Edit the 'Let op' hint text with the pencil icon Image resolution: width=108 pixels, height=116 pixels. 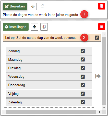(97, 38)
